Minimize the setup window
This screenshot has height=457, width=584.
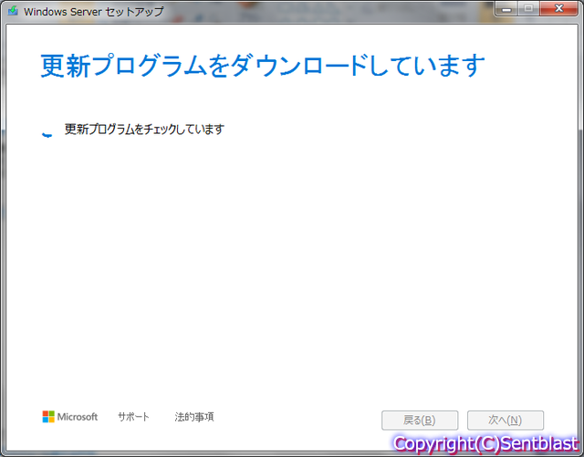(x=506, y=8)
